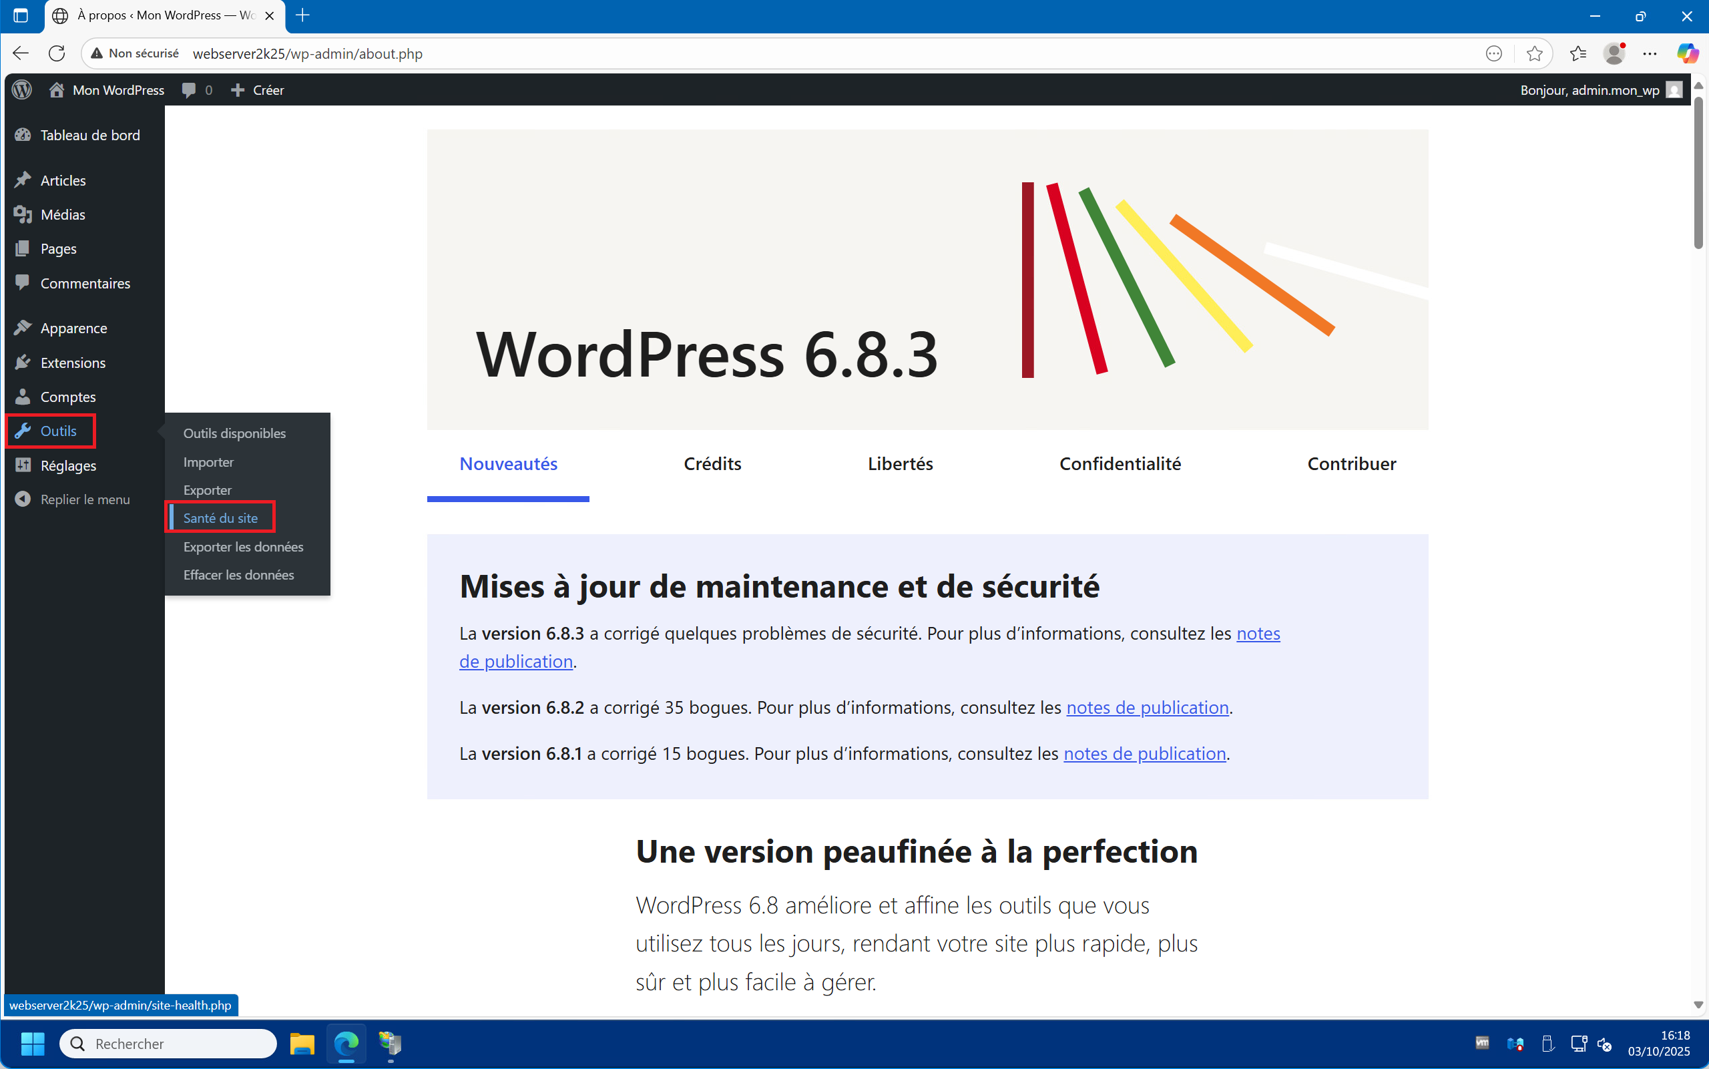Screen dimensions: 1709x1069
Task: Switch to the Crédits tab
Action: pyautogui.click(x=712, y=464)
